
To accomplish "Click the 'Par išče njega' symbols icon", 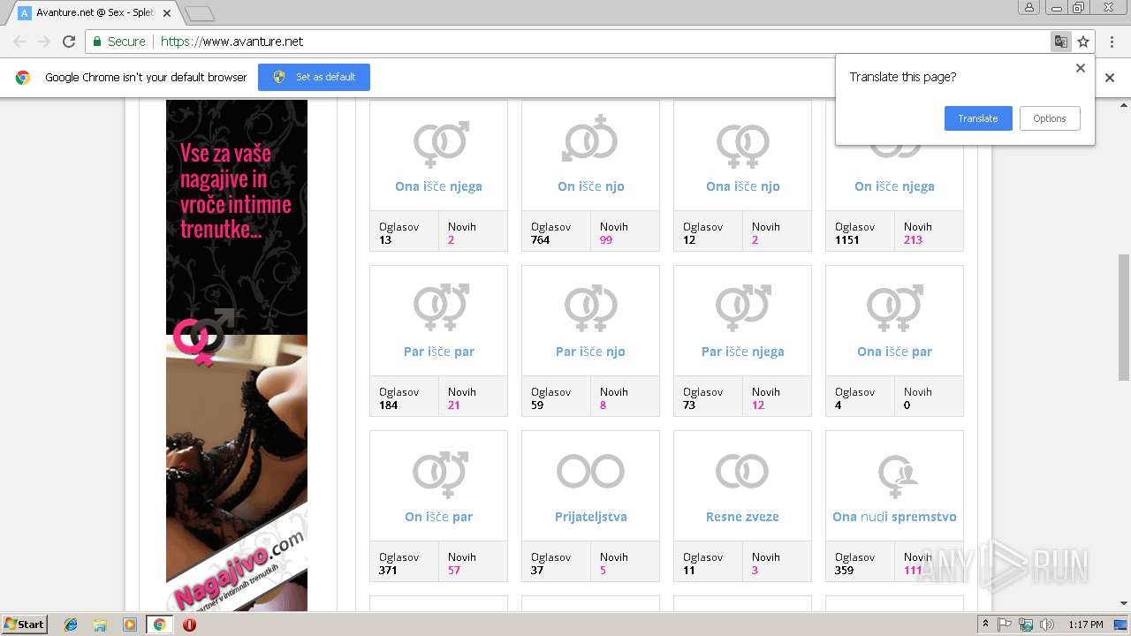I will pyautogui.click(x=742, y=307).
